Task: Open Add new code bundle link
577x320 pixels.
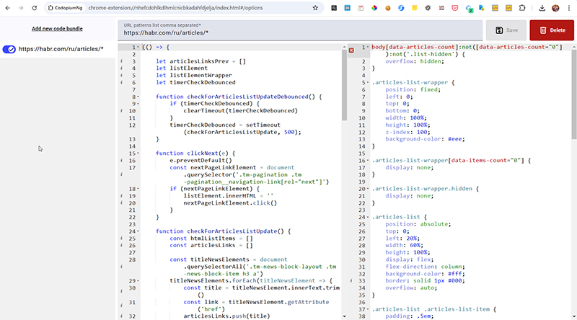Action: 57,29
